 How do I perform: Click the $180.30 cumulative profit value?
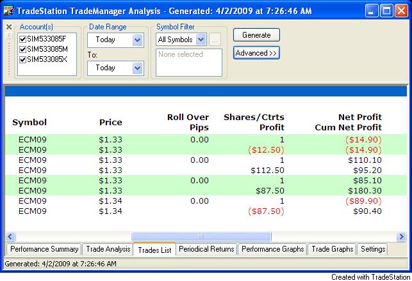[365, 191]
